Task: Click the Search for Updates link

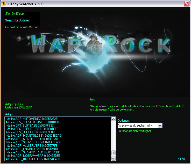Action: (x=17, y=20)
